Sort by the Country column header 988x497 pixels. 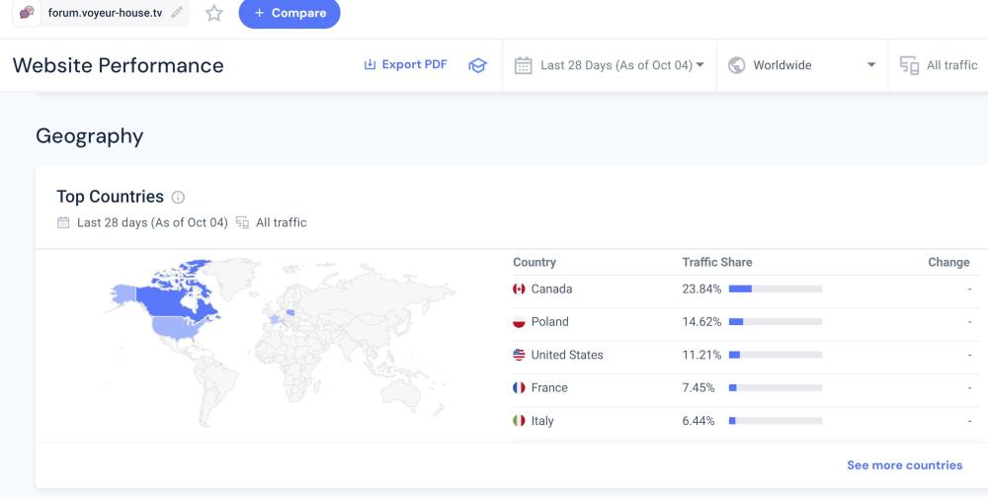coord(535,262)
